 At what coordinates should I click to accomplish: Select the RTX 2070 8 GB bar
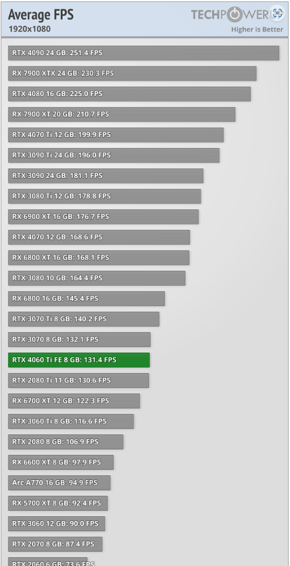55,544
